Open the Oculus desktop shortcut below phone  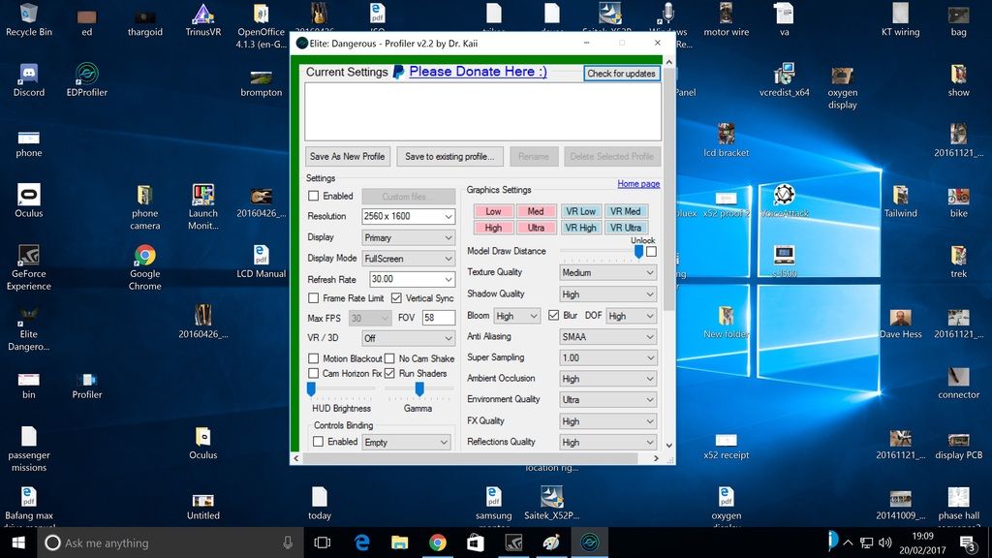tap(28, 201)
